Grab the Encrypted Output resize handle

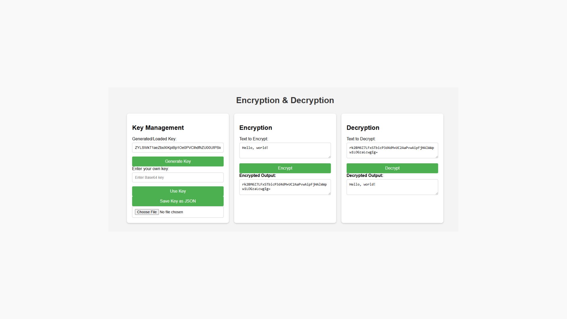pos(329,193)
